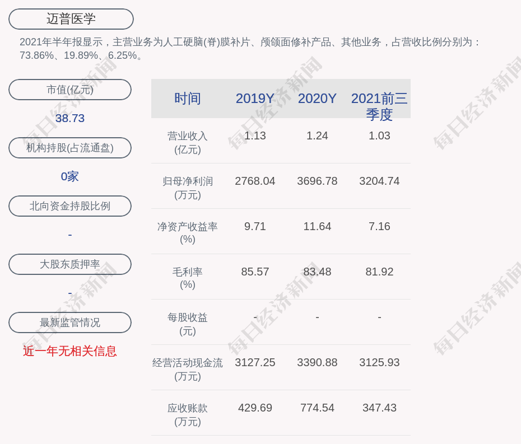
Task: Open the 机构持股(占流通盘) label pill
Action: (x=70, y=148)
